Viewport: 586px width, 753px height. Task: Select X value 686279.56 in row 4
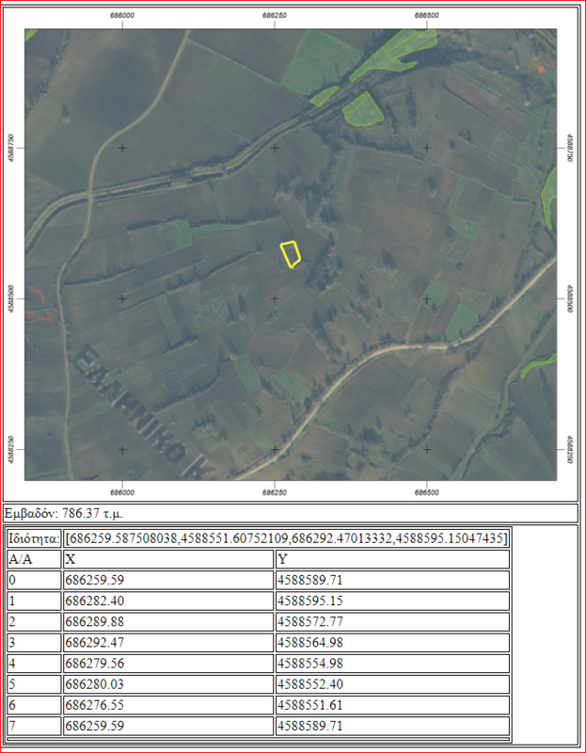[x=167, y=664]
